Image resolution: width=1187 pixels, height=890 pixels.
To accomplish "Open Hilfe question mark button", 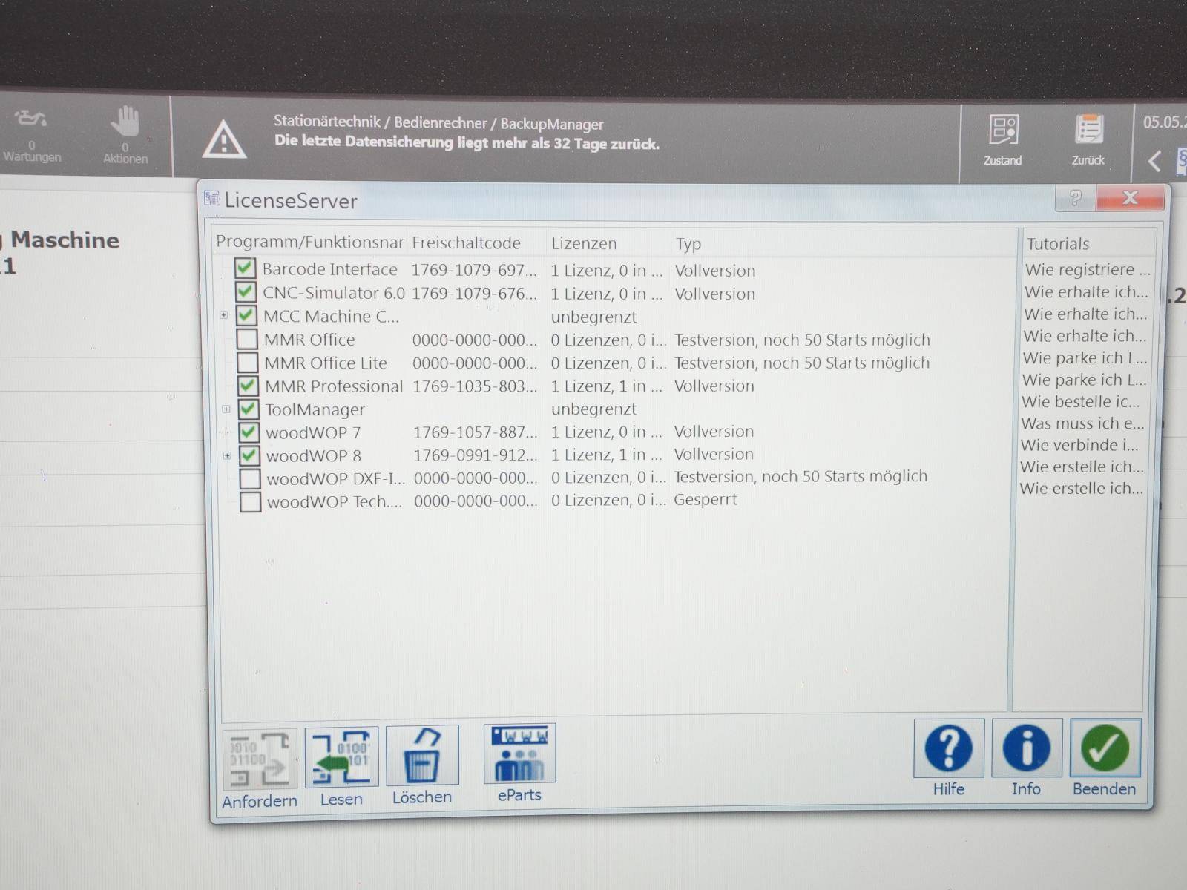I will click(949, 748).
